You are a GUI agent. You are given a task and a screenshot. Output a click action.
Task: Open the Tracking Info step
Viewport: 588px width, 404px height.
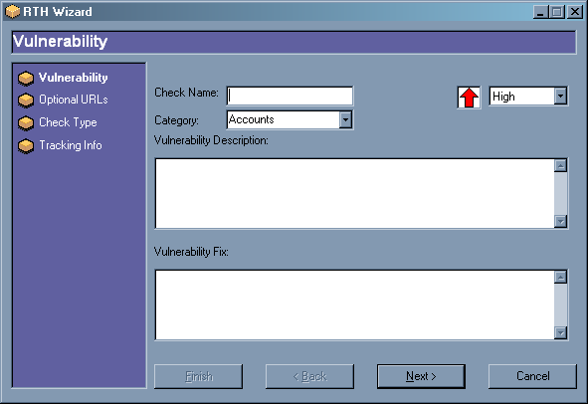coord(71,145)
